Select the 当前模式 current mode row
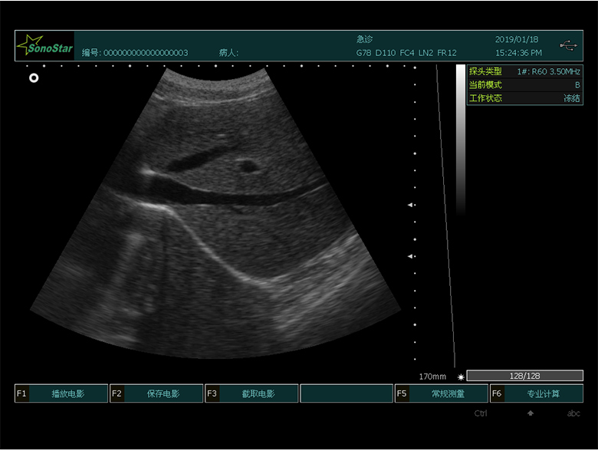Screen dimensions: 598x451 [524, 85]
